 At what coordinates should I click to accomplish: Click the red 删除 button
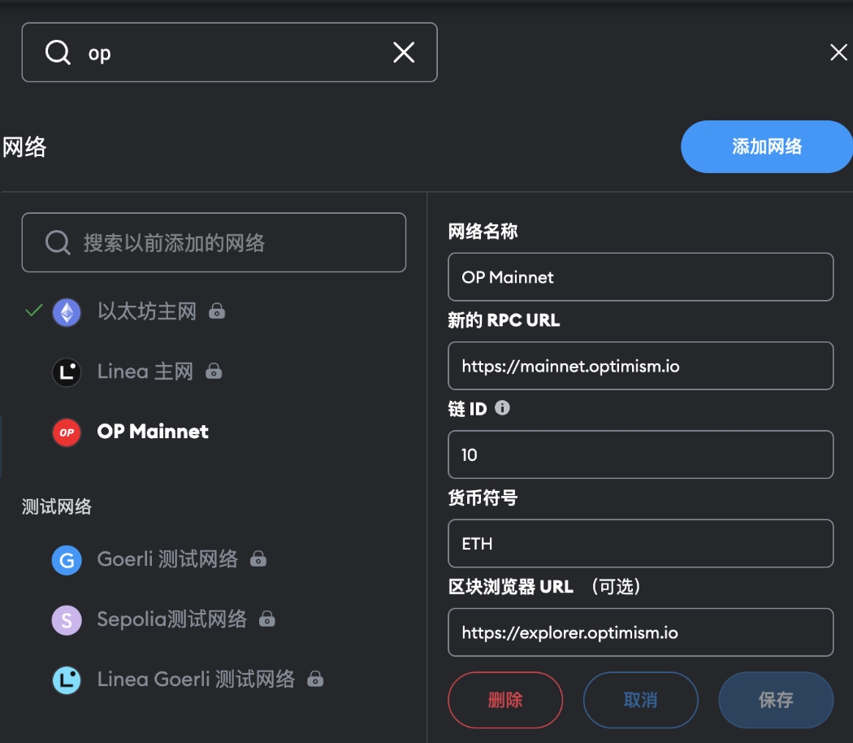pyautogui.click(x=505, y=700)
